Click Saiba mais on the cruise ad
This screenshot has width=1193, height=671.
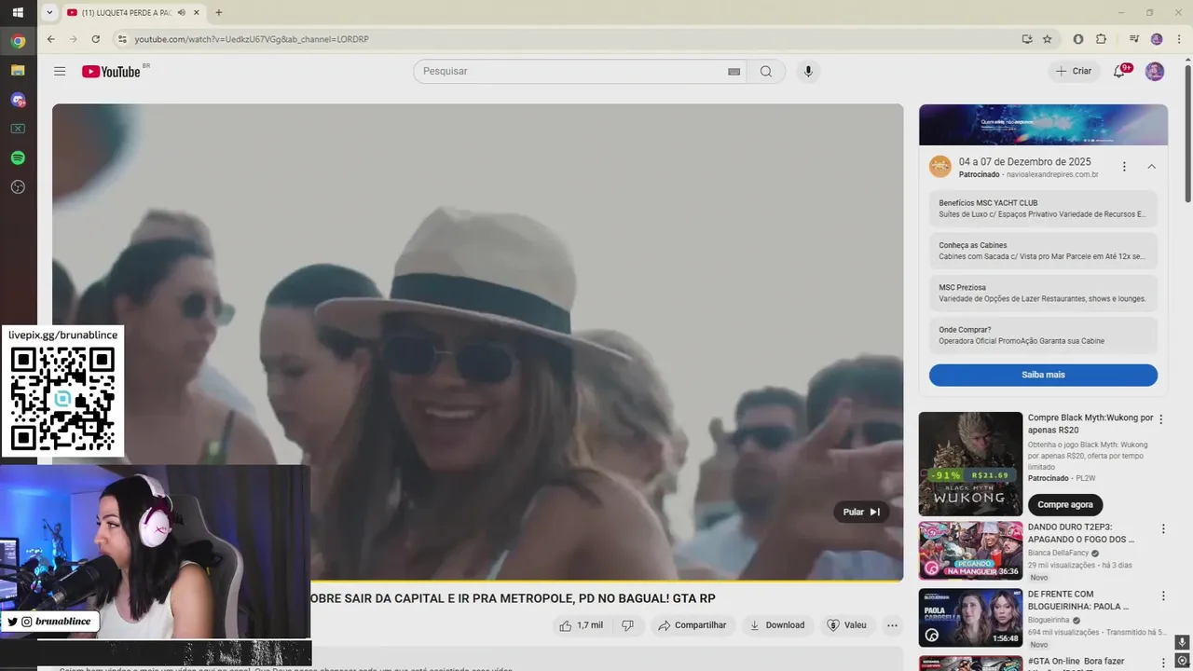pyautogui.click(x=1043, y=375)
